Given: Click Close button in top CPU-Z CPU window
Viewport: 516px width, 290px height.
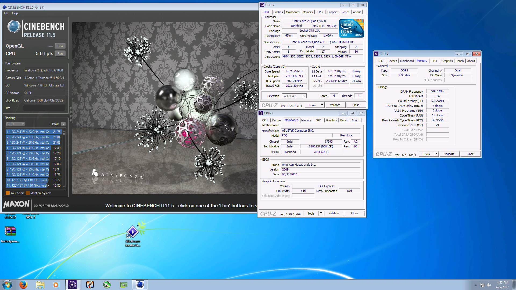Looking at the screenshot, I should (x=356, y=105).
